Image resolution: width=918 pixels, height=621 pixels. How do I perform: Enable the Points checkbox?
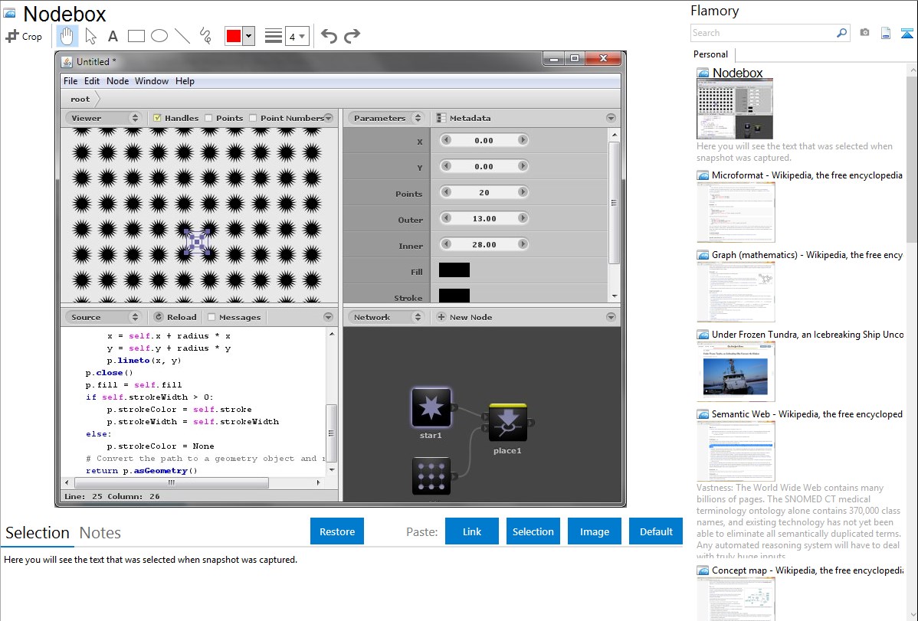tap(208, 118)
